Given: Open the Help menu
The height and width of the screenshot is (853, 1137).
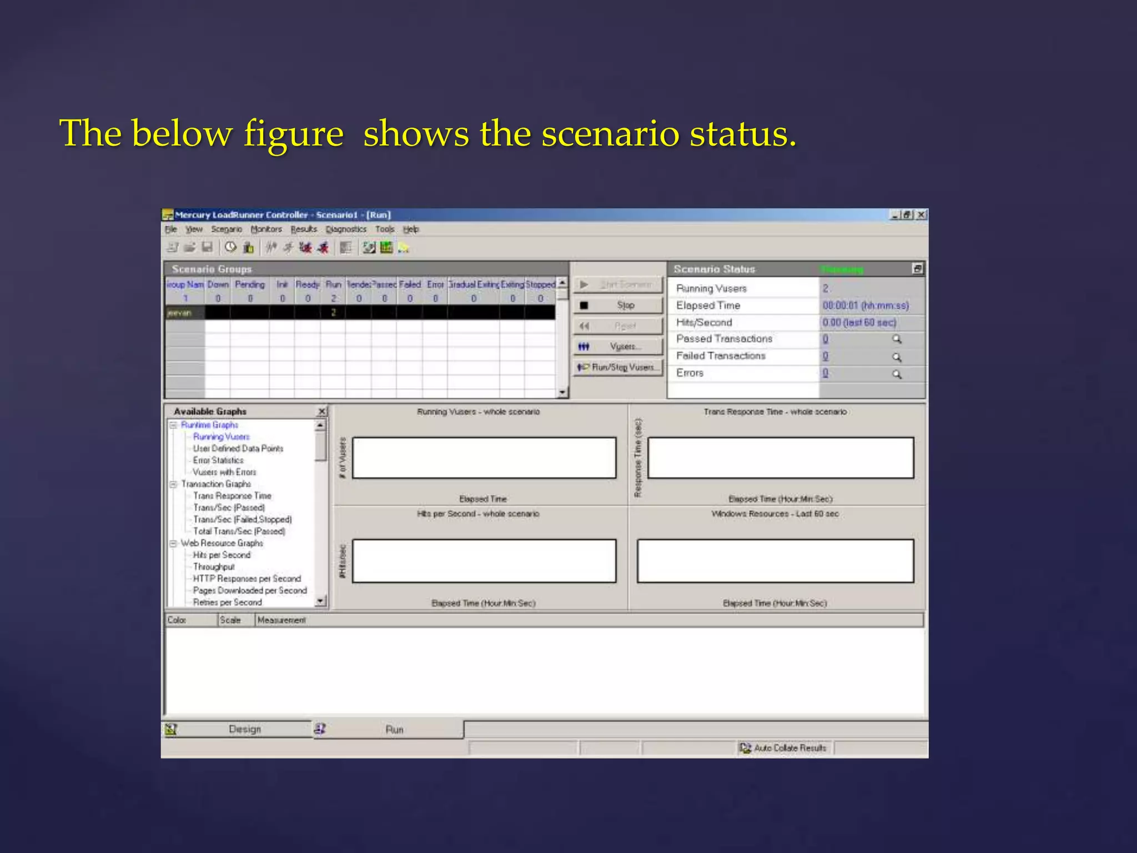Looking at the screenshot, I should 411,229.
